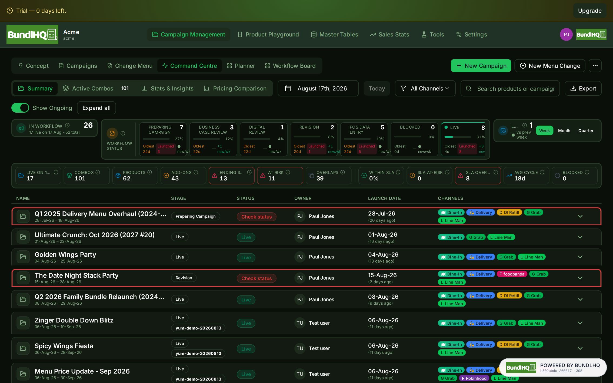The height and width of the screenshot is (383, 613).
Task: Click the Overlaps info icon
Action: pos(342,172)
